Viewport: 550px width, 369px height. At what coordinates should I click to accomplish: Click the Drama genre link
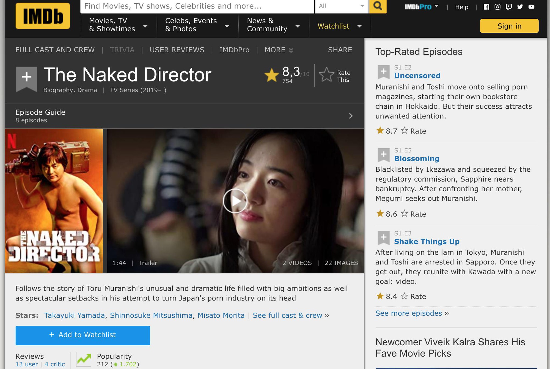(x=87, y=90)
